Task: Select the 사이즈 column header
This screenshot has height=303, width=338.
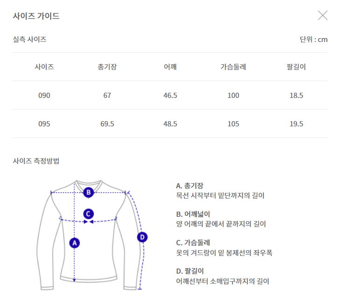Action: click(x=44, y=67)
